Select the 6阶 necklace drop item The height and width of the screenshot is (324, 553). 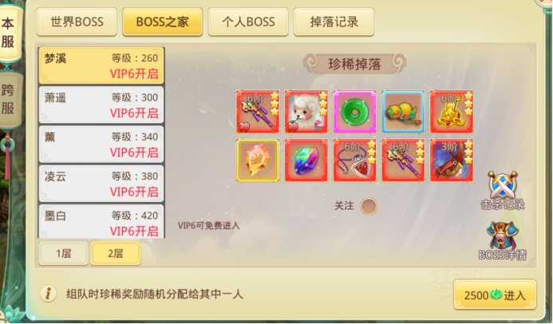[x=354, y=160]
